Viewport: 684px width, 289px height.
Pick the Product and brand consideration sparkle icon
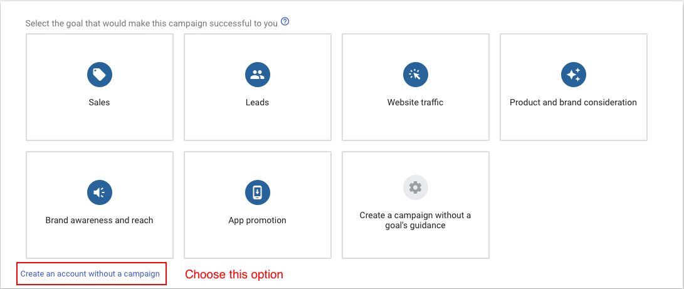pos(573,75)
